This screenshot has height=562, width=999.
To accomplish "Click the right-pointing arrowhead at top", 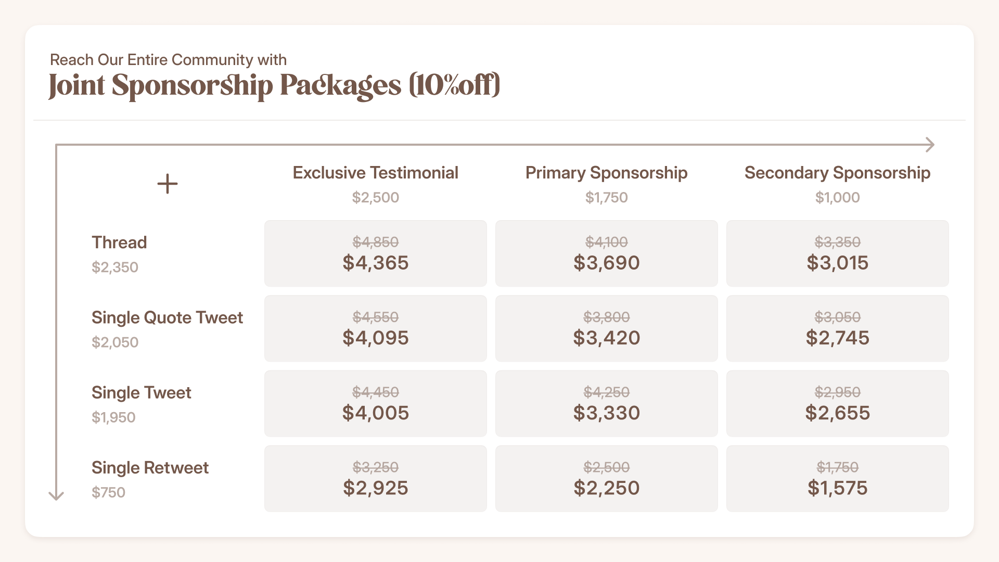I will (930, 145).
